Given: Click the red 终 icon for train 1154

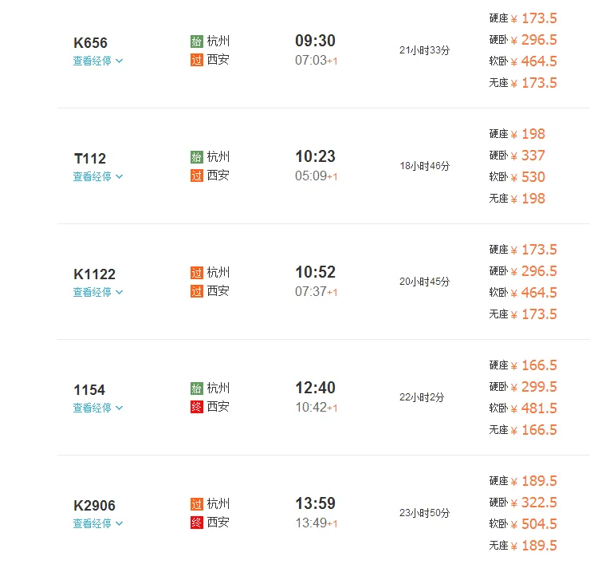Looking at the screenshot, I should (x=197, y=406).
